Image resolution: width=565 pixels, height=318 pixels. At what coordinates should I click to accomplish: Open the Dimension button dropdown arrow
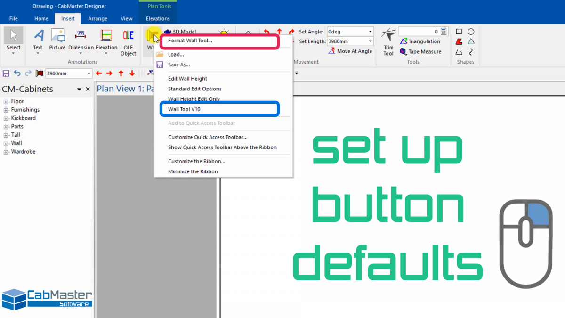pos(81,53)
